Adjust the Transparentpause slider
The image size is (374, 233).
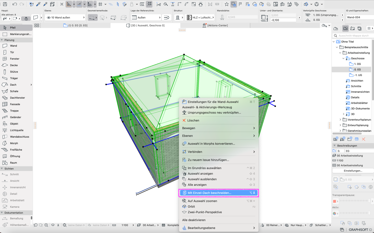[355, 201]
